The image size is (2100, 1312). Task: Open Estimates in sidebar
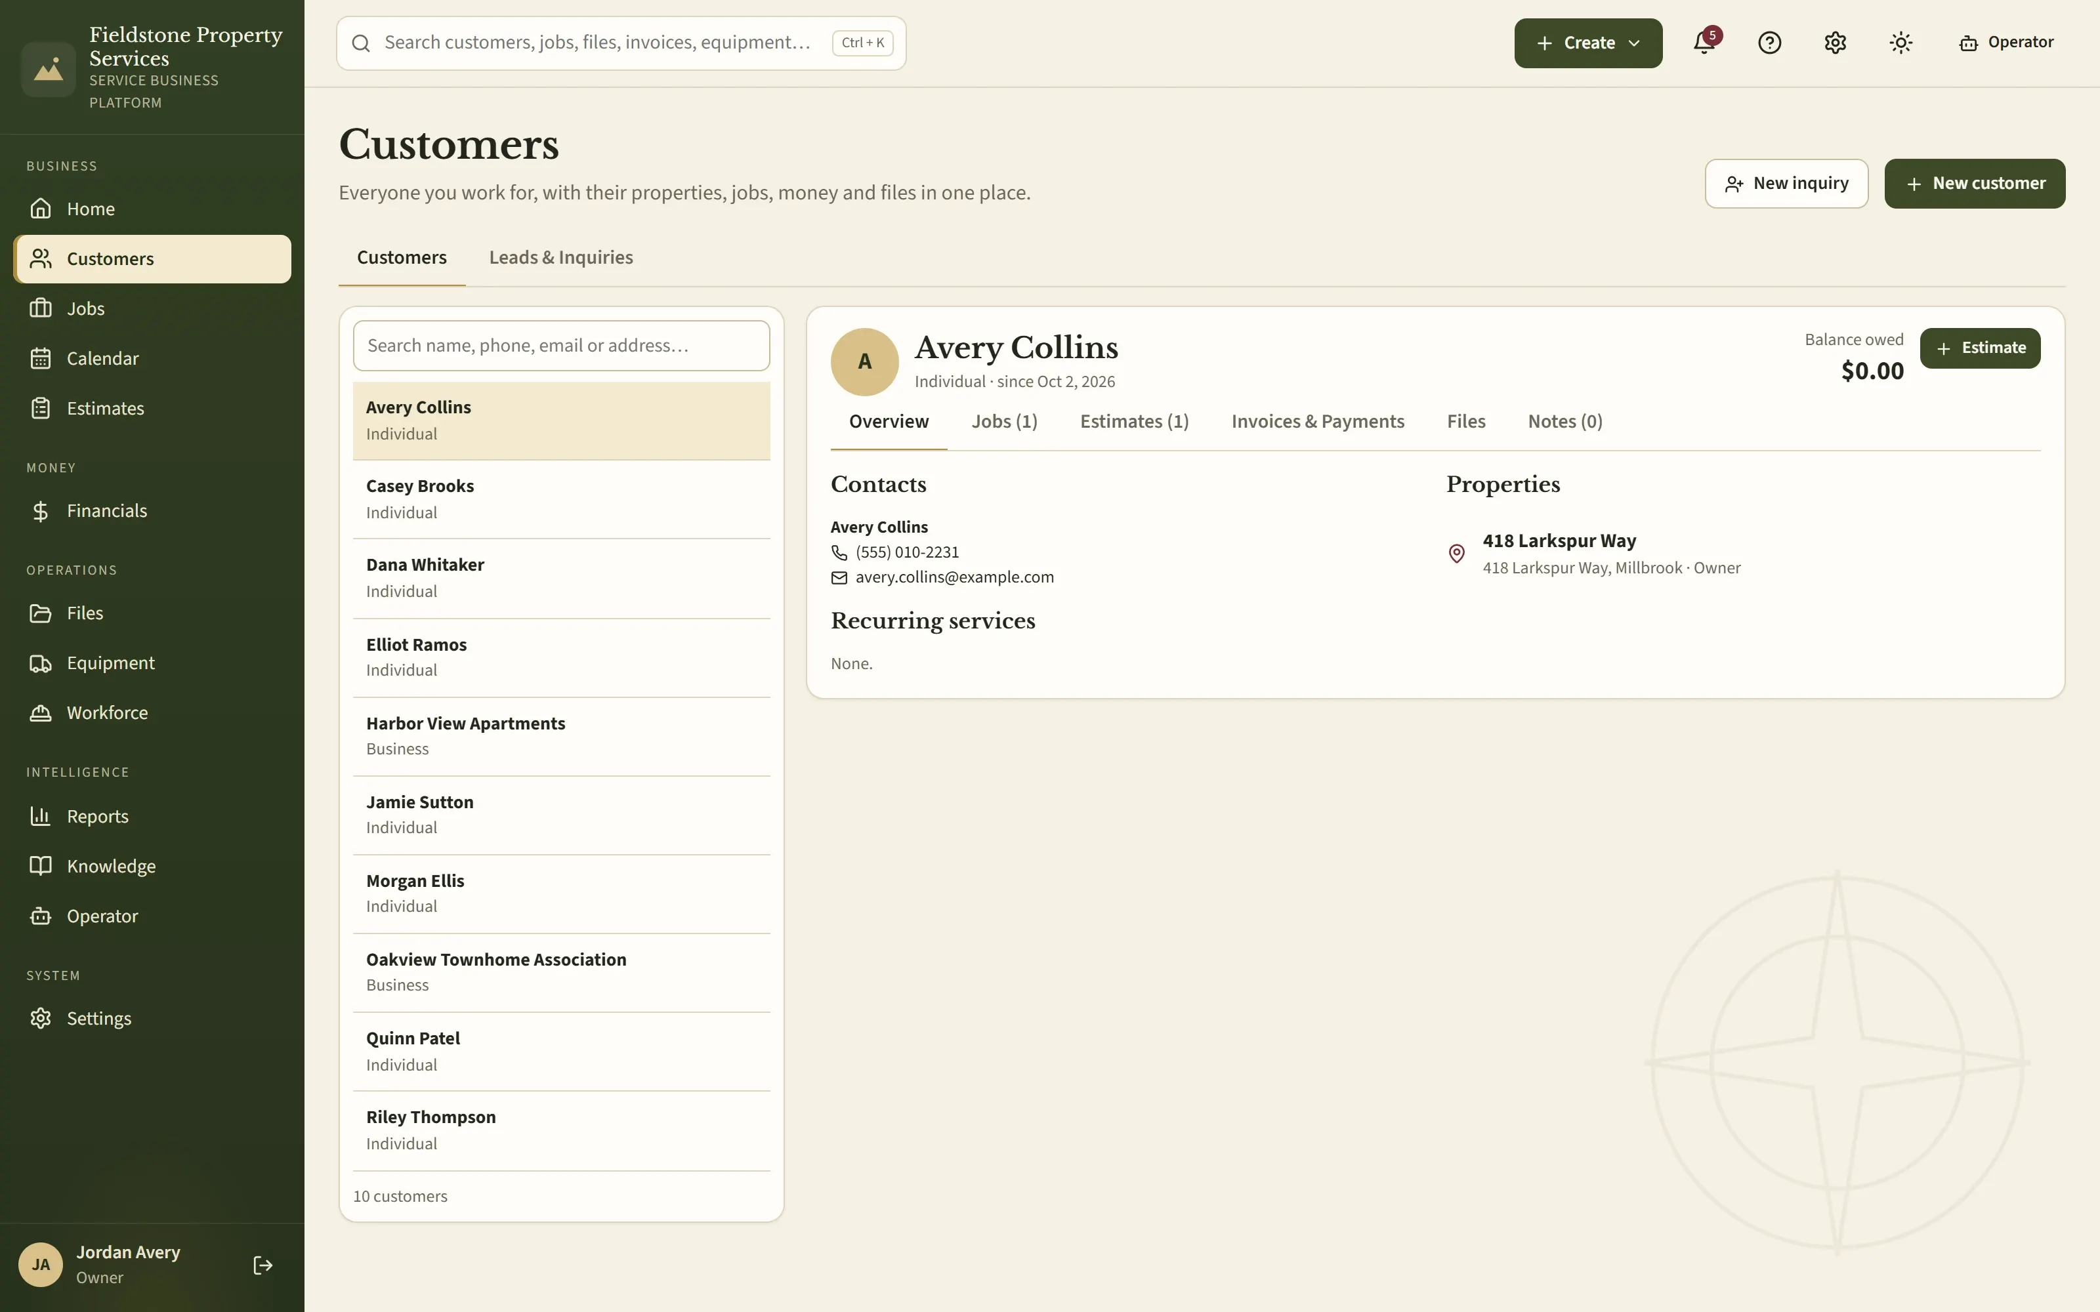(x=152, y=409)
